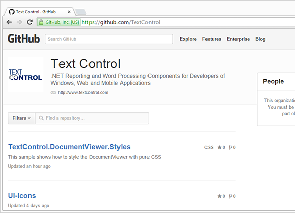This screenshot has height=213, width=295.
Task: Click the browser back arrow
Action: pyautogui.click(x=9, y=22)
